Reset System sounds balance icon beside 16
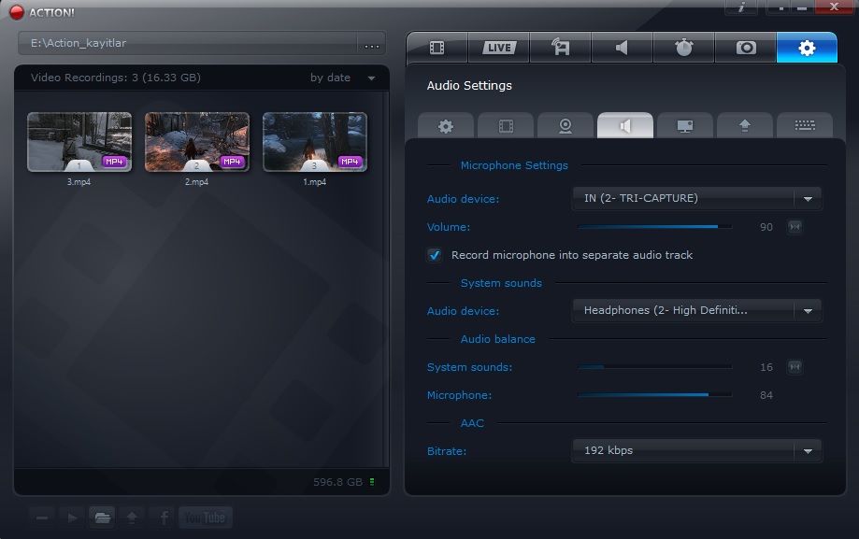This screenshot has width=859, height=539. click(795, 366)
